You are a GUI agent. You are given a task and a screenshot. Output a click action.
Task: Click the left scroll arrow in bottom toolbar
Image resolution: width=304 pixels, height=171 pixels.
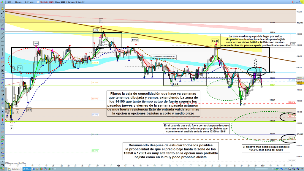(x=55, y=169)
